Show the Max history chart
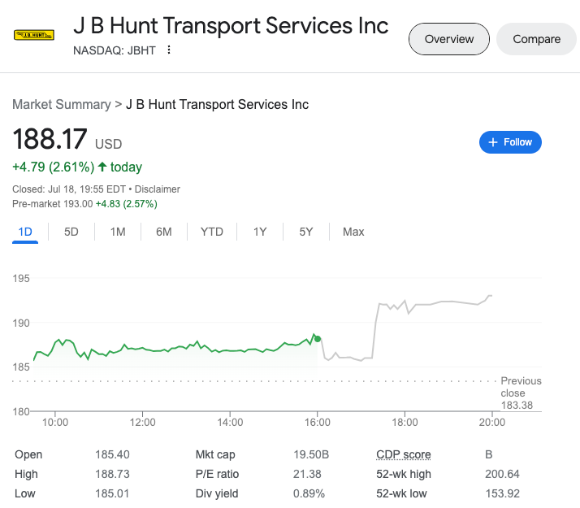Image resolution: width=580 pixels, height=508 pixels. click(x=353, y=232)
